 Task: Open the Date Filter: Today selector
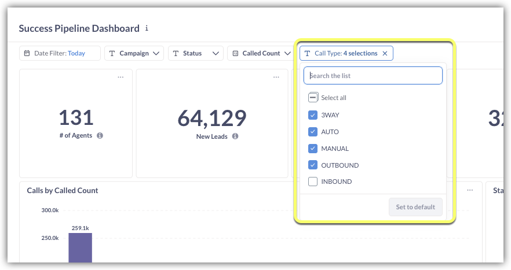[x=60, y=53]
